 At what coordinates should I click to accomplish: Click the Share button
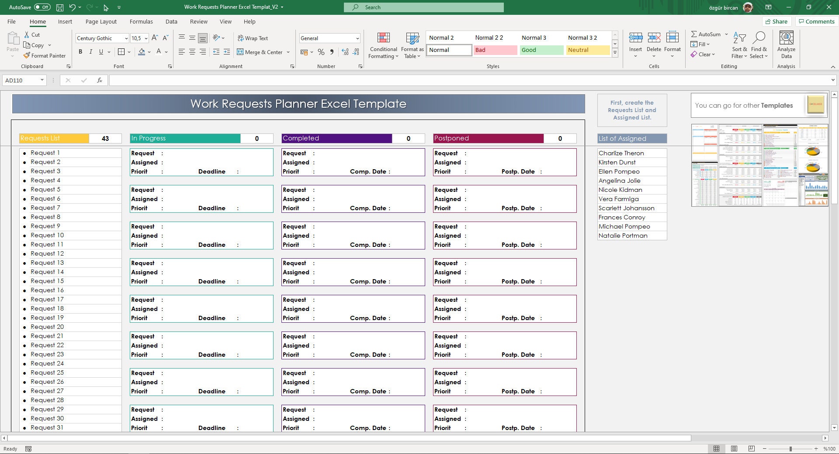tap(777, 21)
